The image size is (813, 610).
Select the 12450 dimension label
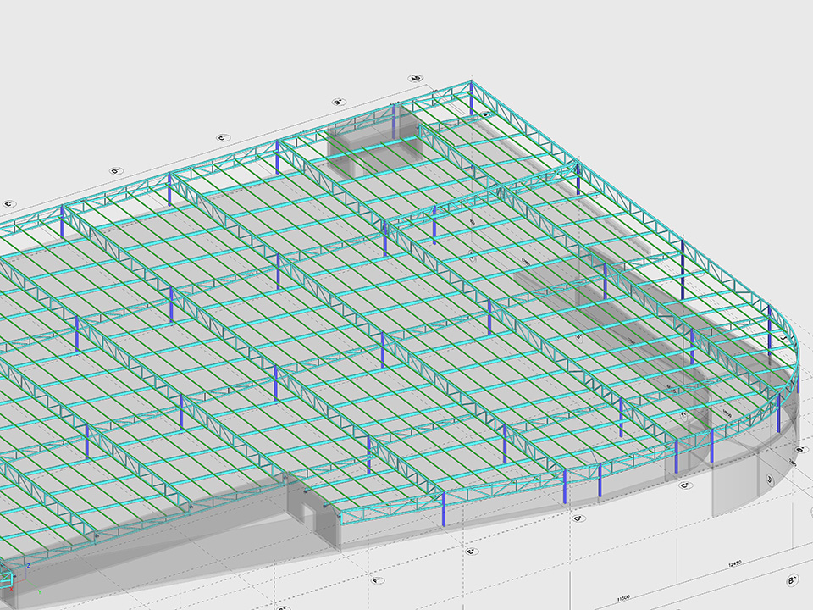737,565
